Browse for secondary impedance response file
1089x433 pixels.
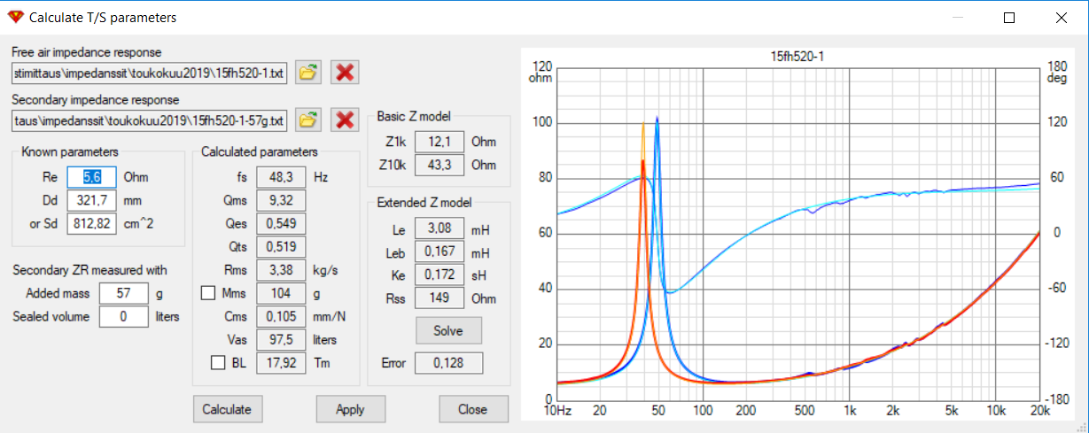pyautogui.click(x=307, y=120)
